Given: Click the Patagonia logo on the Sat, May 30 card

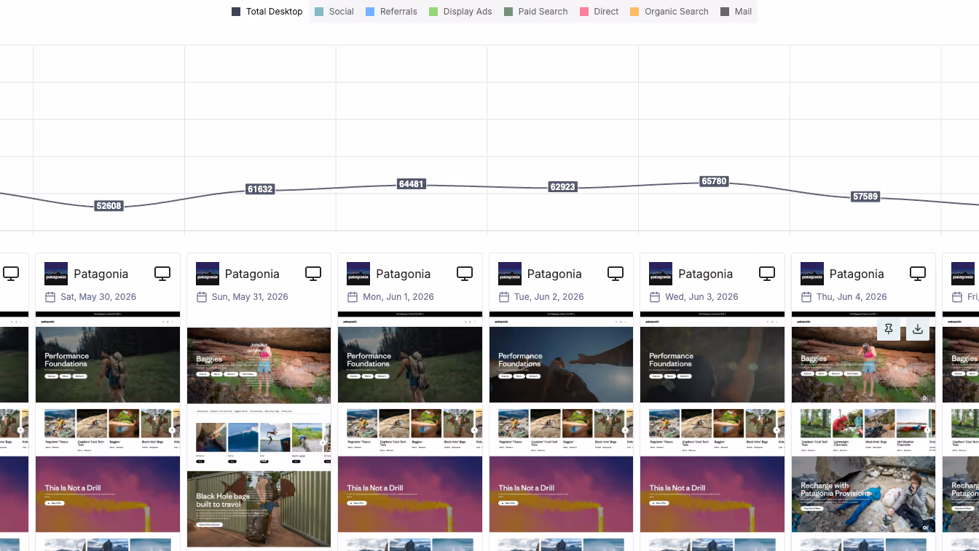Looking at the screenshot, I should 56,274.
